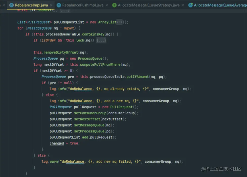
Task: Expand the folded while loop body
Action: (x=65, y=10)
